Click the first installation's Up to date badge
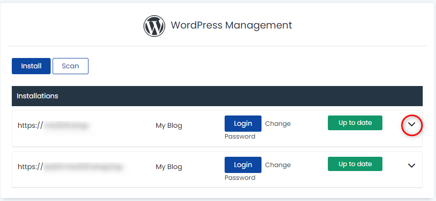The width and height of the screenshot is (436, 201). 355,123
